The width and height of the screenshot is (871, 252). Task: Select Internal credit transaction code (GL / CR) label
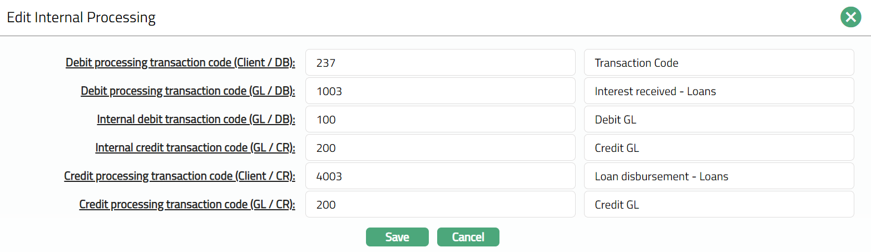coord(195,147)
